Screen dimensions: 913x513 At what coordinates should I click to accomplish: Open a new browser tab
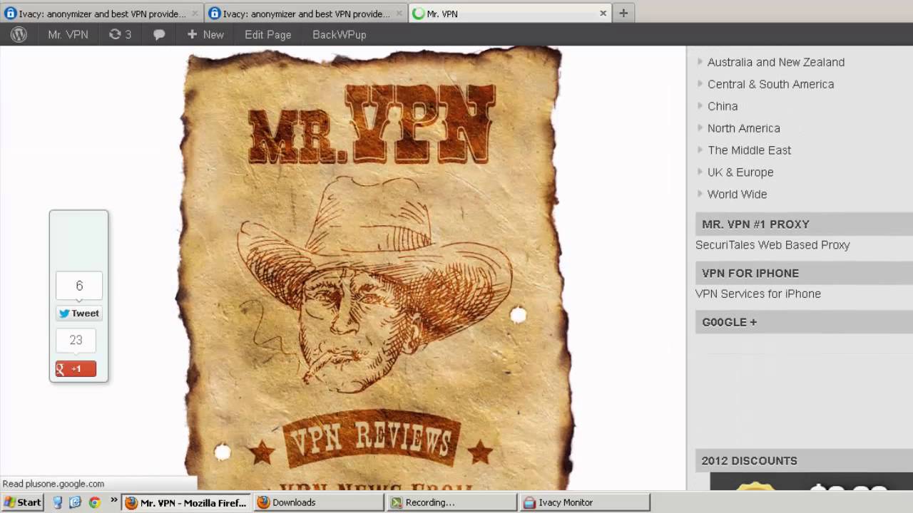[x=623, y=13]
